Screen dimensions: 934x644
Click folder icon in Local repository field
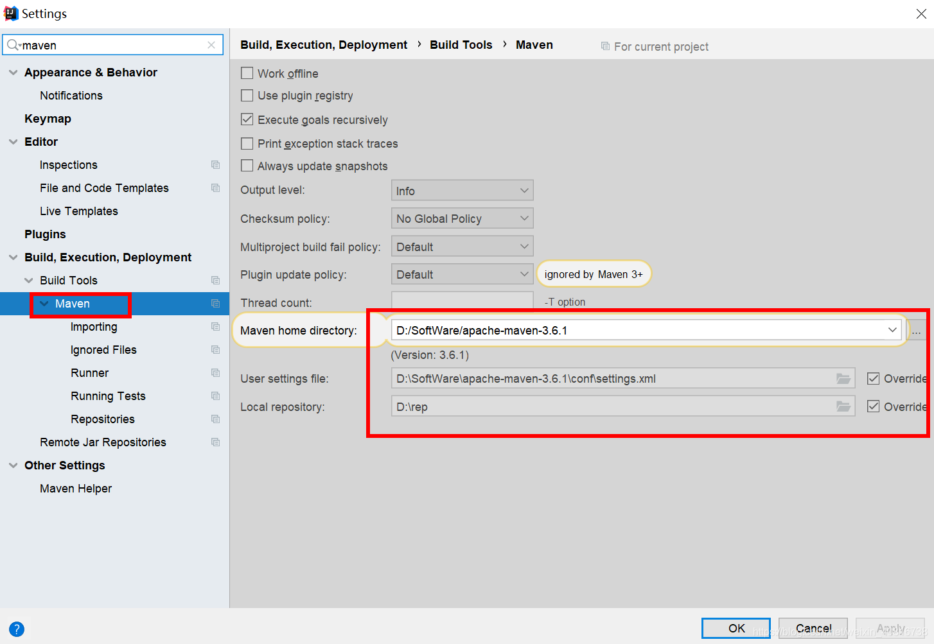[x=843, y=406]
